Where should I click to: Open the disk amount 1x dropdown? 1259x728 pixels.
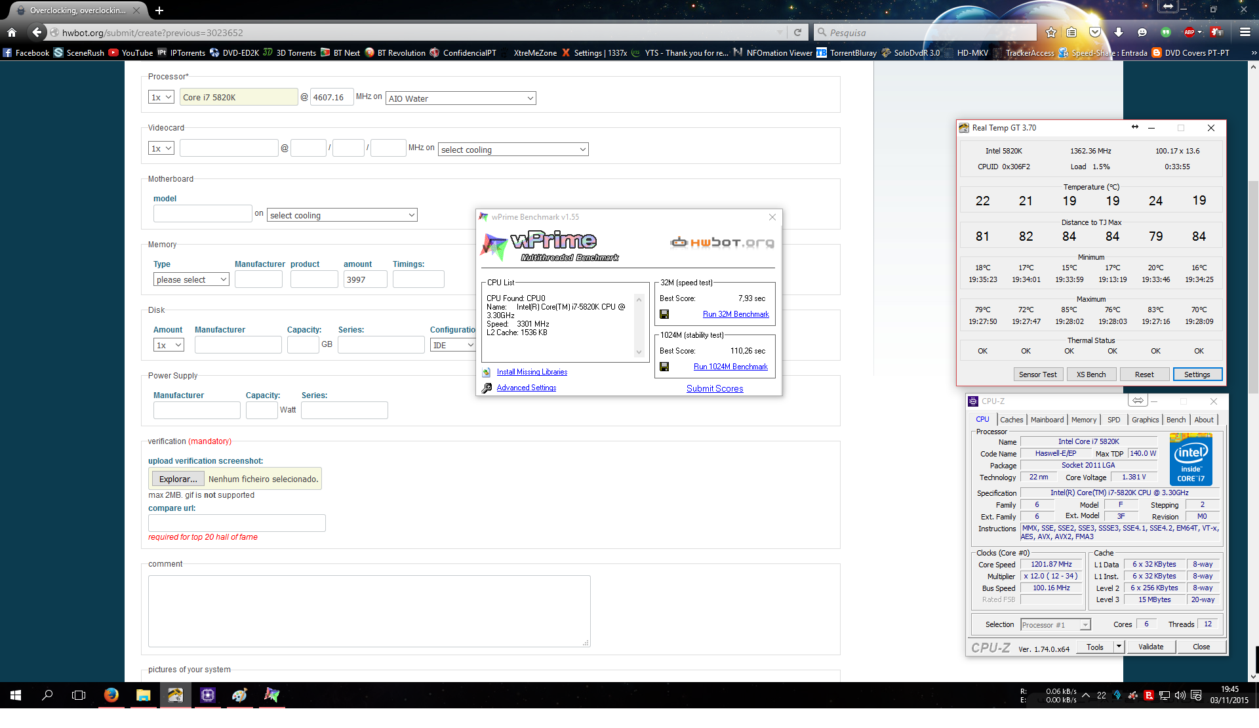[x=169, y=345]
